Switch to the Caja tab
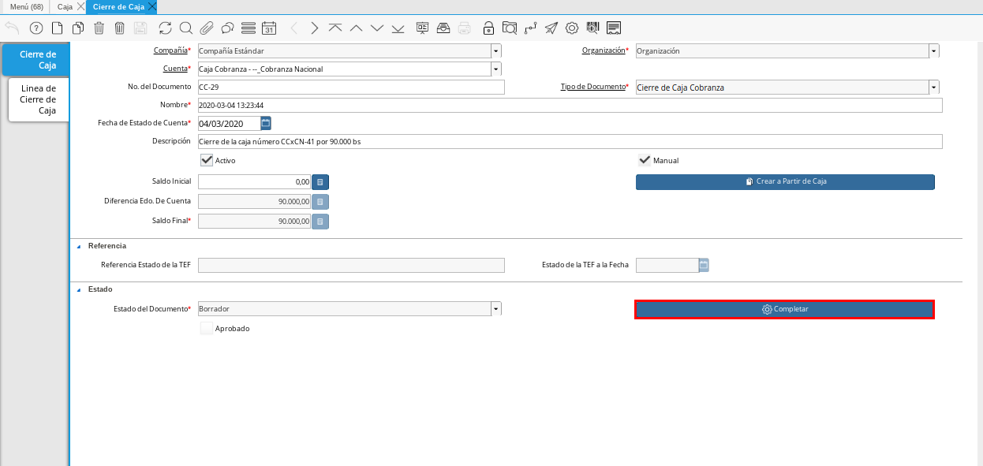 tap(65, 6)
